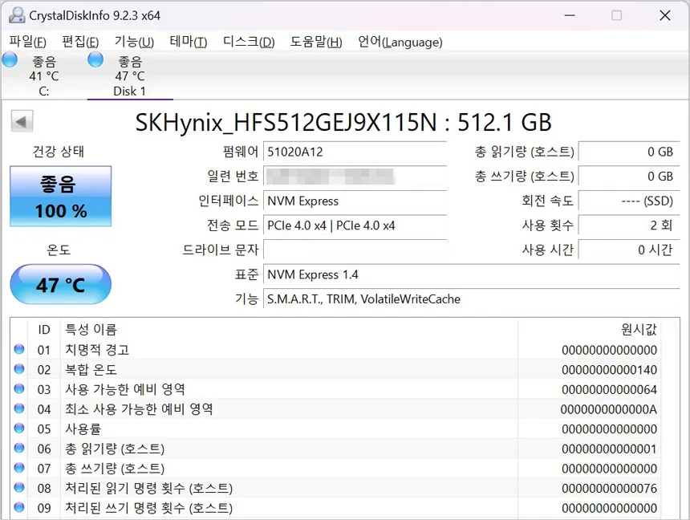Click the 원시값 column header
The image size is (690, 520).
click(639, 330)
